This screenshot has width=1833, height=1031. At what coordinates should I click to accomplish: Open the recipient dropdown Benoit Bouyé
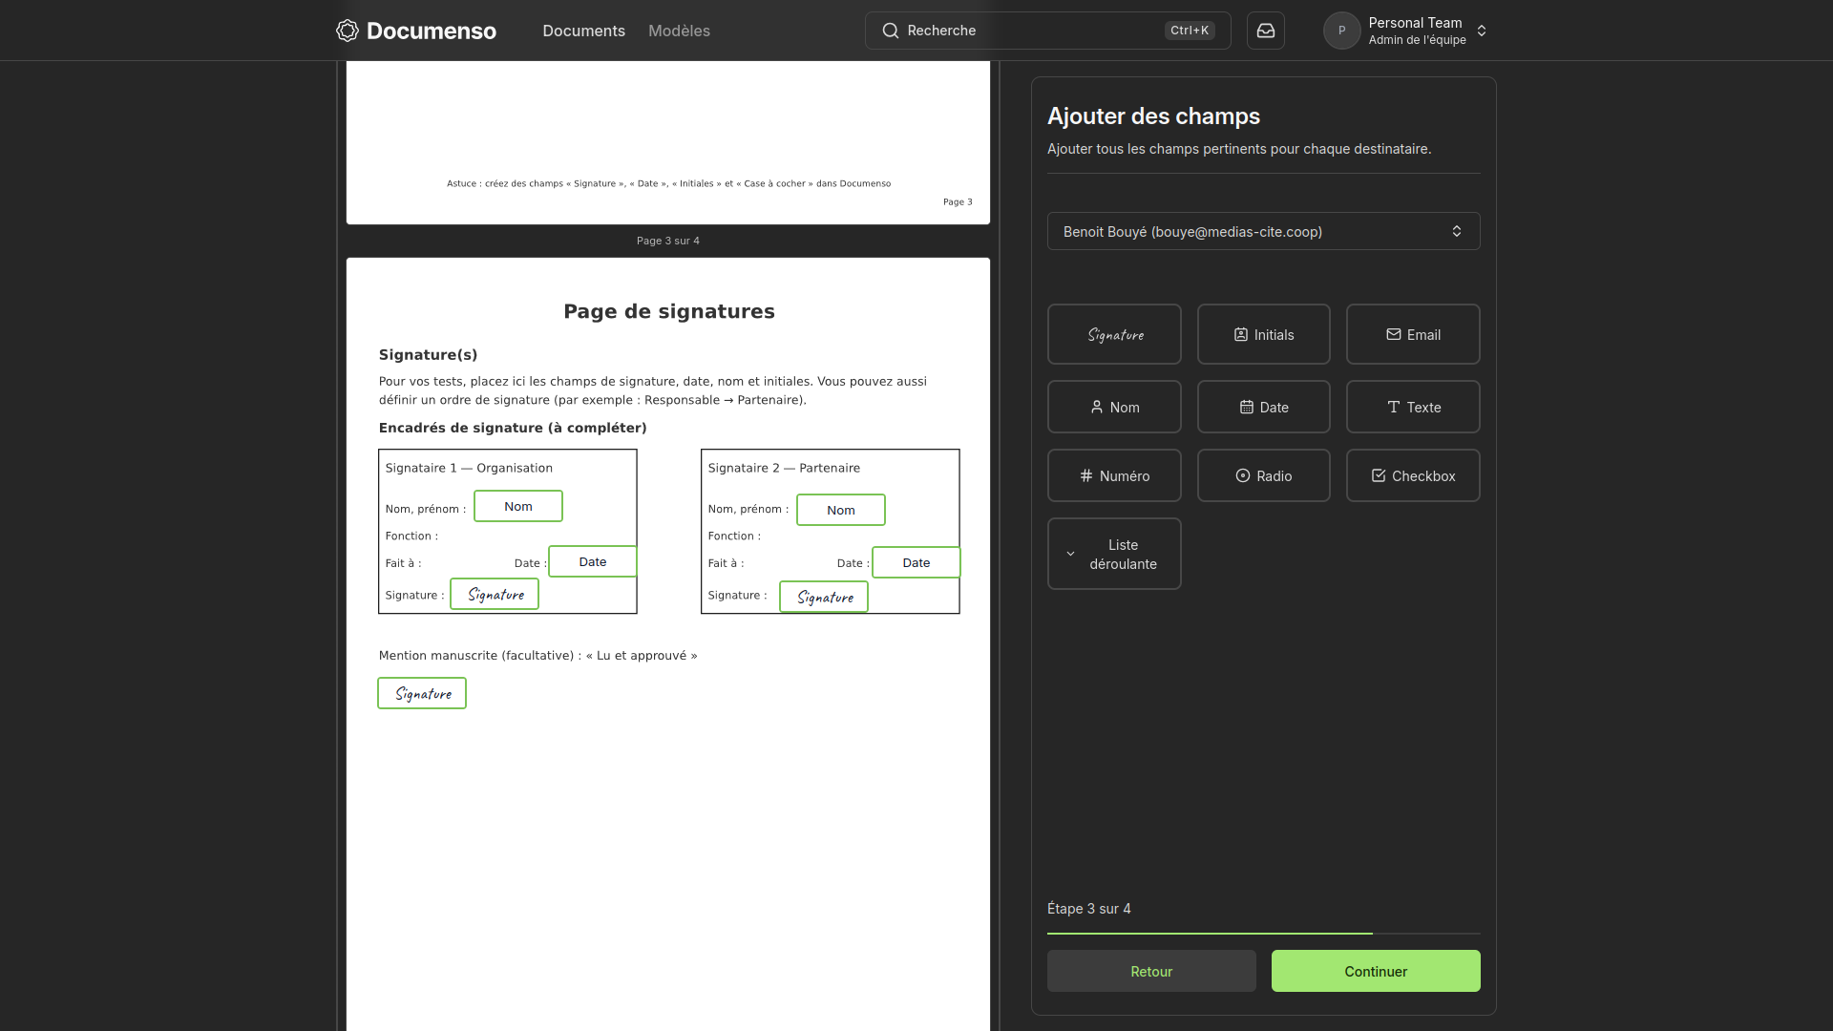coord(1263,231)
